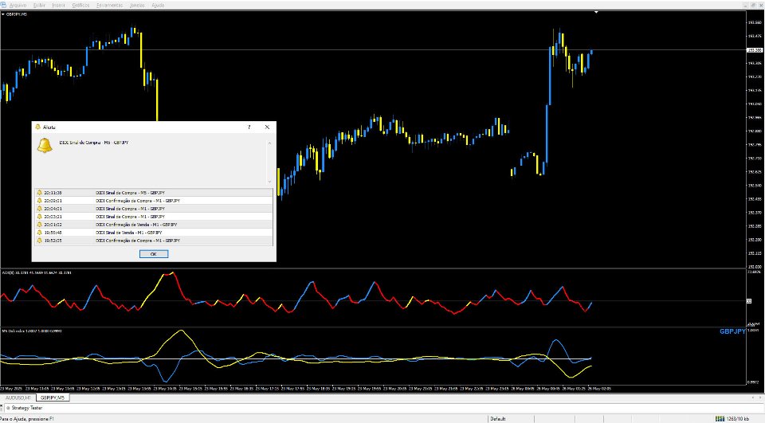Select the 20:09:01 Confirmação de Compra alert row
This screenshot has height=423, width=765.
[154, 201]
